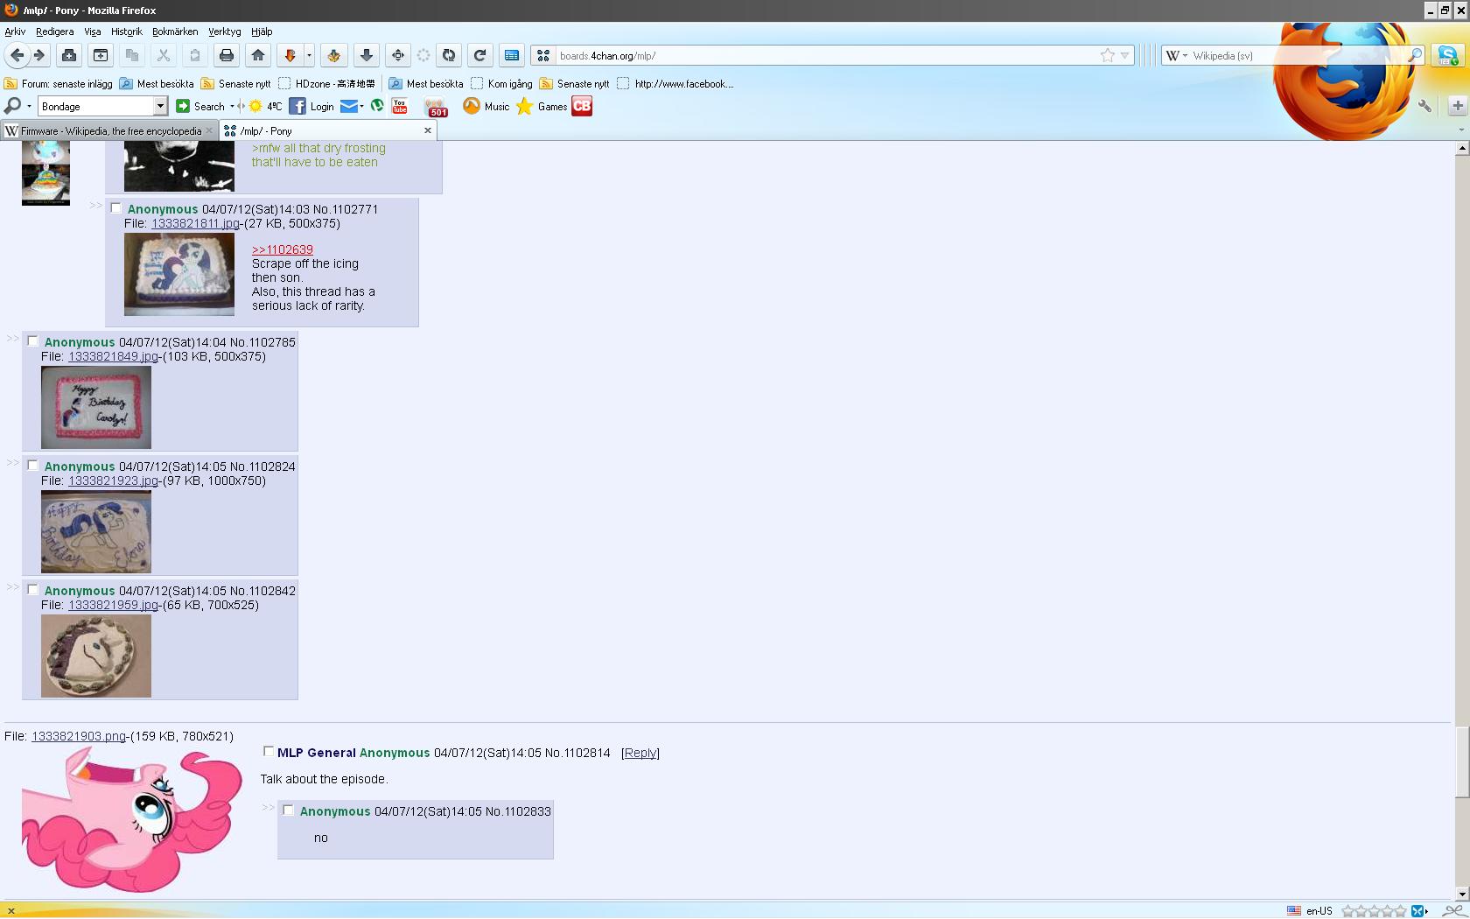This screenshot has height=919, width=1470.
Task: Click the scissors cut icon
Action: [x=164, y=55]
